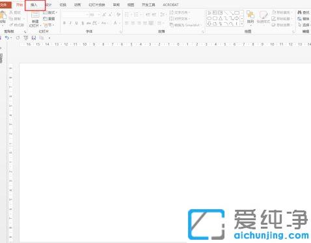
Task: Toggle Align Right paragraph alignment
Action: point(139,23)
